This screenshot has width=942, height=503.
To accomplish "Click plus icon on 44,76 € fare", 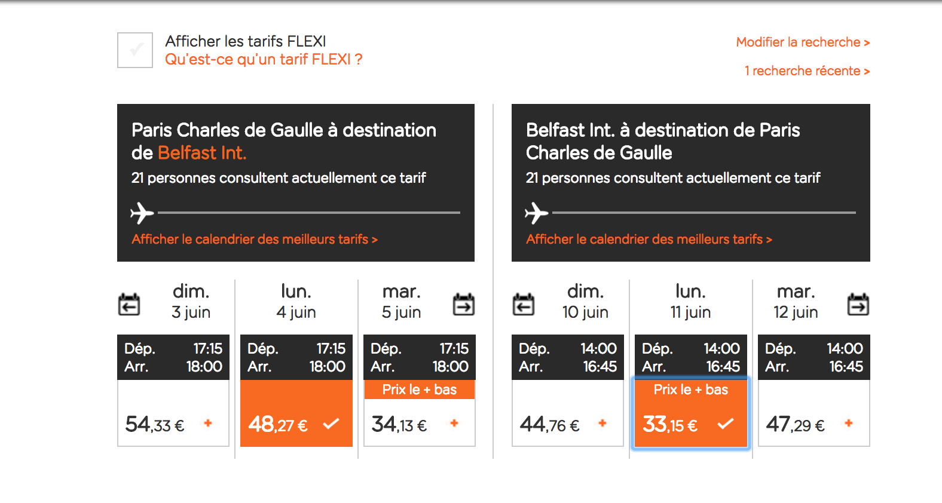I will pyautogui.click(x=602, y=424).
